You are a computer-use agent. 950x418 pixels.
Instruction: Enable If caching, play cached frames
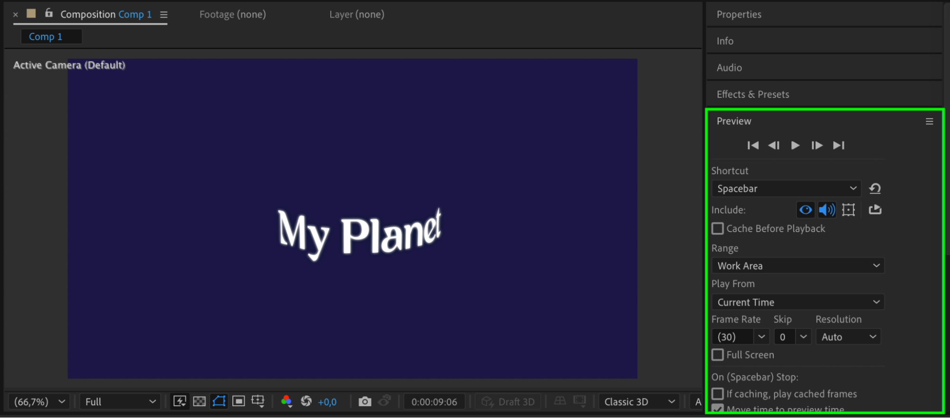click(718, 394)
